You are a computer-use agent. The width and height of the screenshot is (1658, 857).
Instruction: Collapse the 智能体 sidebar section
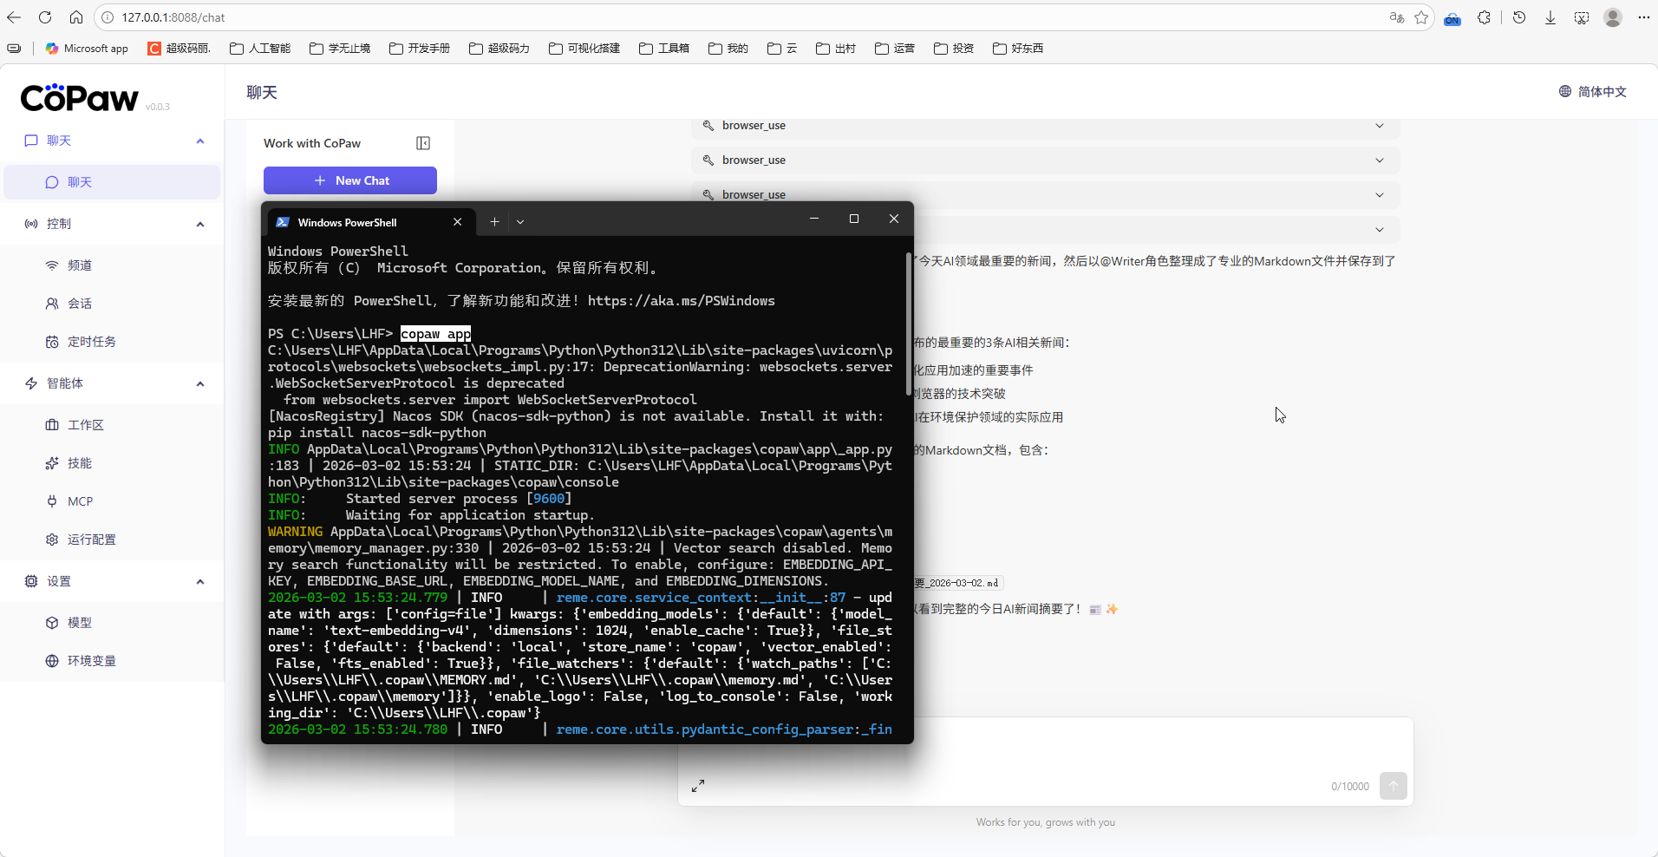[x=200, y=383]
